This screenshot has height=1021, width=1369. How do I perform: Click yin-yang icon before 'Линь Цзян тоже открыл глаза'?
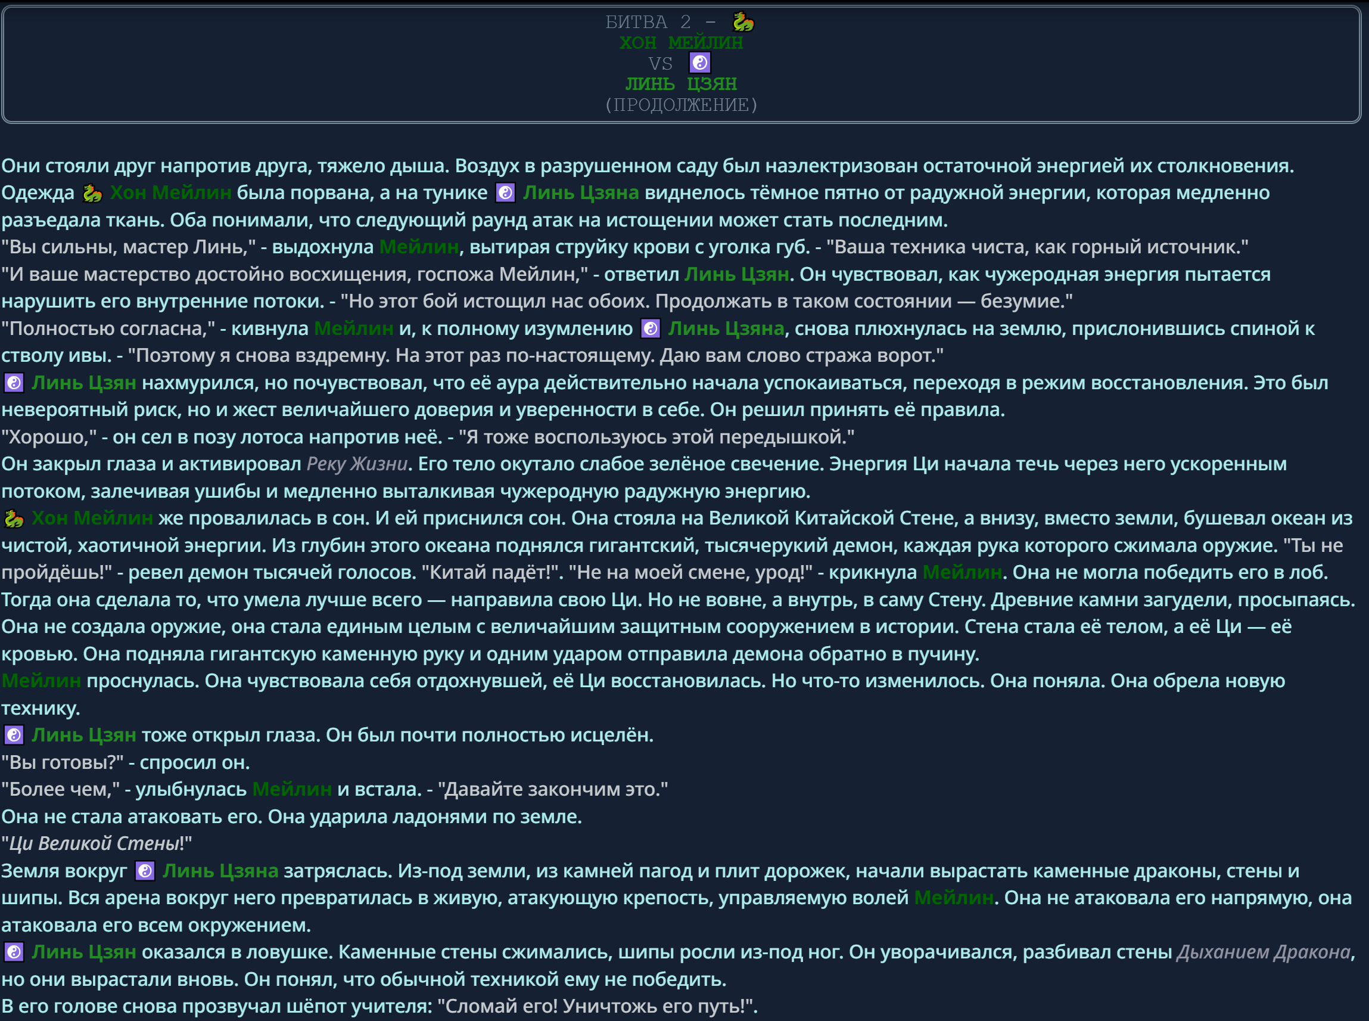coord(14,736)
